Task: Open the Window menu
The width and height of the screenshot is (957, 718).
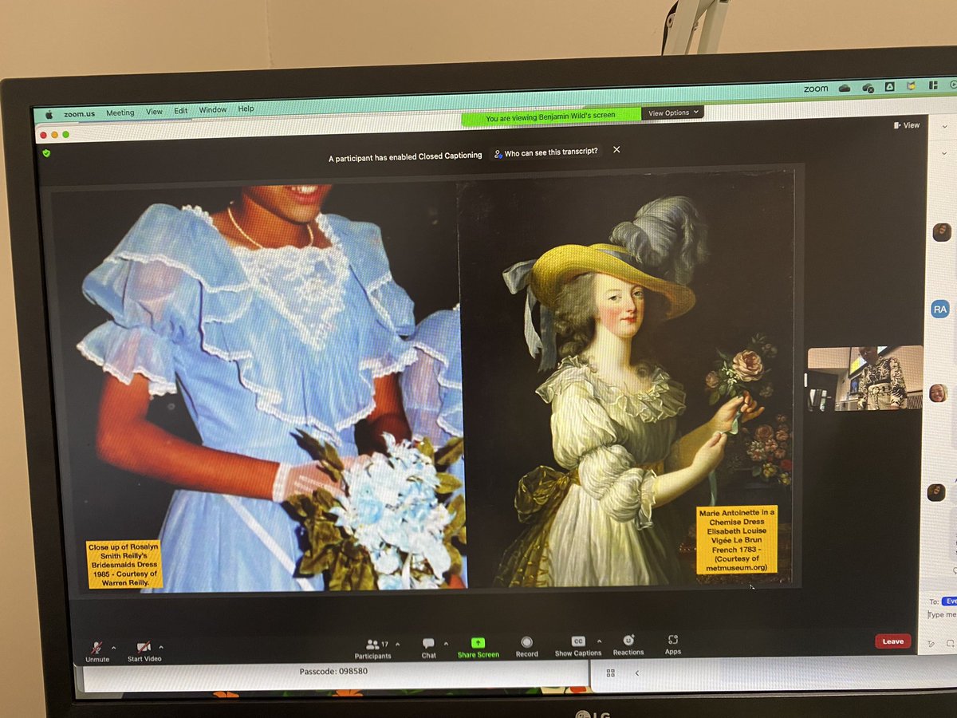Action: [213, 110]
